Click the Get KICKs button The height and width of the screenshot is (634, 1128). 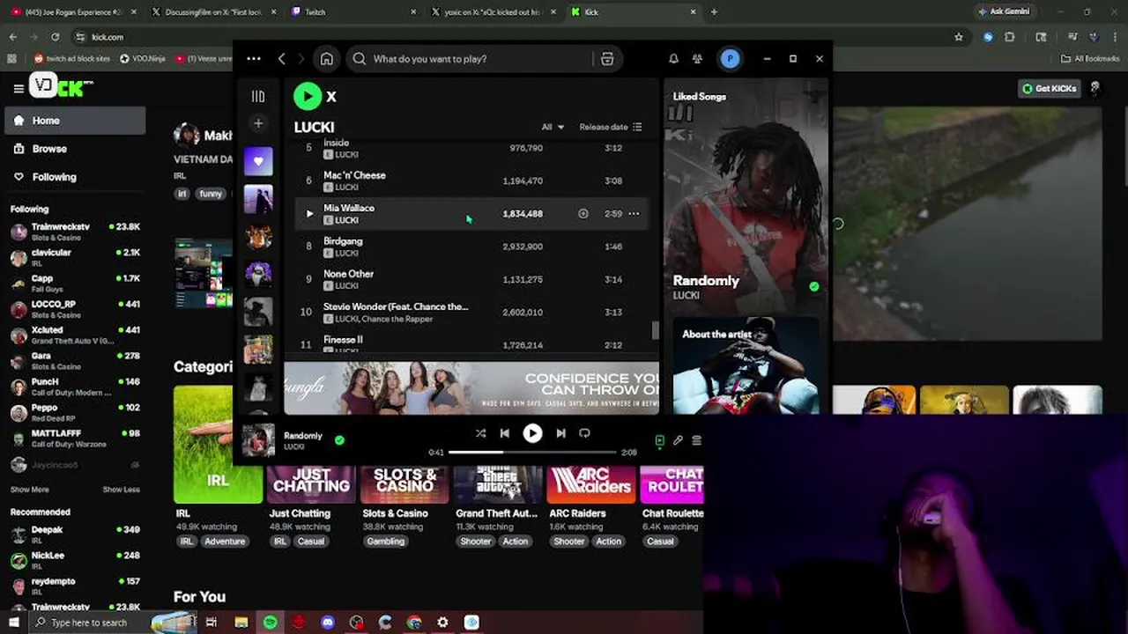point(1049,88)
